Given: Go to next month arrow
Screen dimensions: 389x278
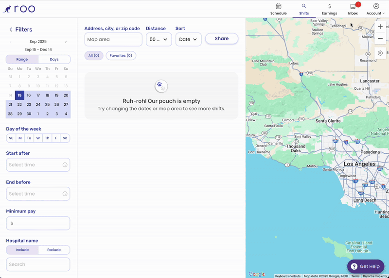Looking at the screenshot, I should (x=66, y=42).
